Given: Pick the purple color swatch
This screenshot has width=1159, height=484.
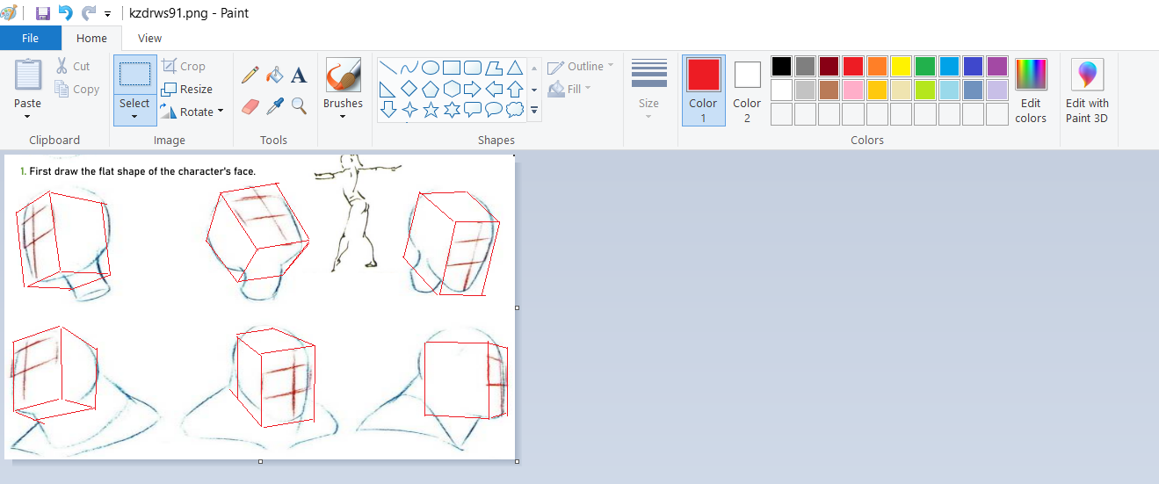Looking at the screenshot, I should click(x=997, y=66).
